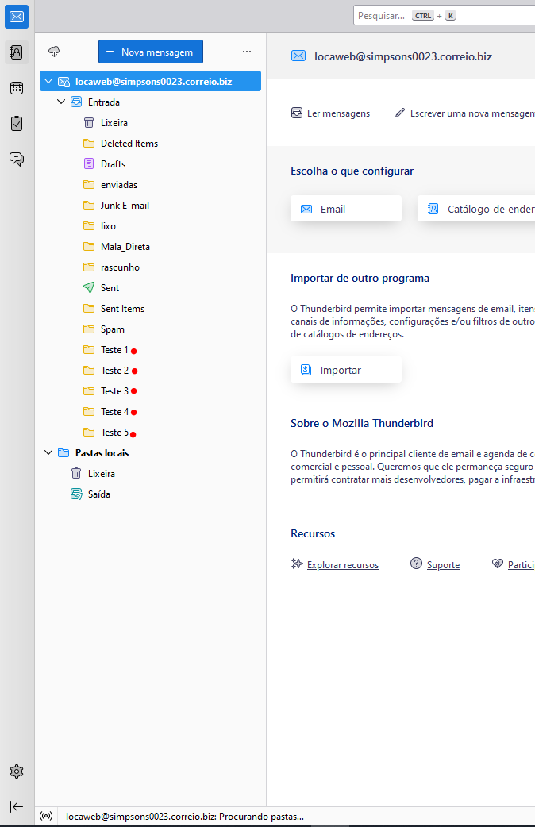The image size is (535, 827).
Task: Click the get messages cloud icon
Action: coord(54,52)
